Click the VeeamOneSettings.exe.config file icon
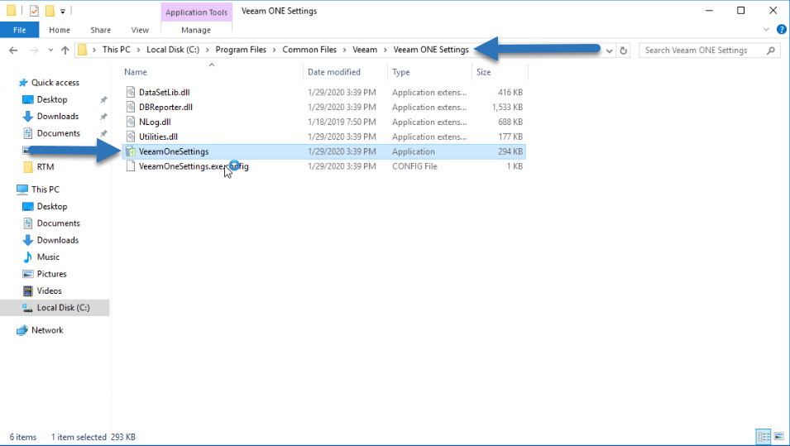Viewport: 790px width, 446px height. point(131,166)
